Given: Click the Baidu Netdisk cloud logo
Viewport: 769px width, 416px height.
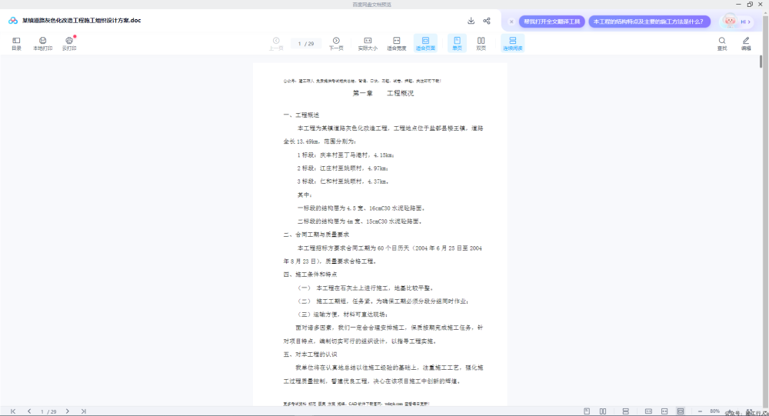Looking at the screenshot, I should (x=13, y=21).
